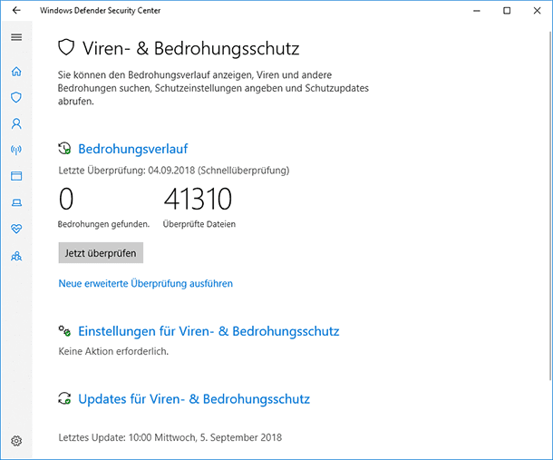Open Account protection person icon
The height and width of the screenshot is (460, 553).
coord(16,124)
